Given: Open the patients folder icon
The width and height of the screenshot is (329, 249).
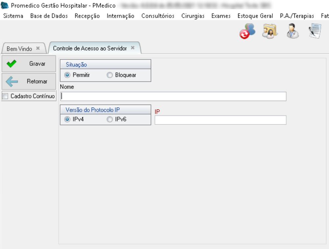Looking at the screenshot, I should click(x=270, y=31).
